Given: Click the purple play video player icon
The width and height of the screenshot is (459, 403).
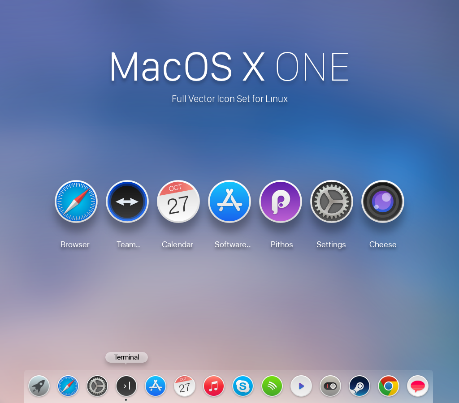Looking at the screenshot, I should click(x=301, y=386).
